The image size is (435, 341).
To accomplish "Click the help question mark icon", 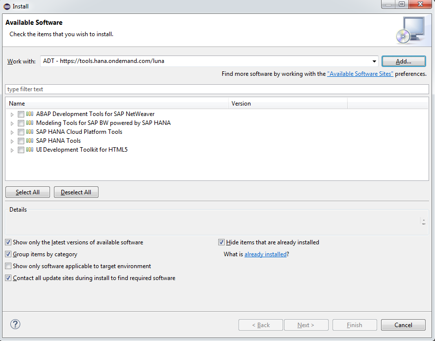I will coord(15,324).
